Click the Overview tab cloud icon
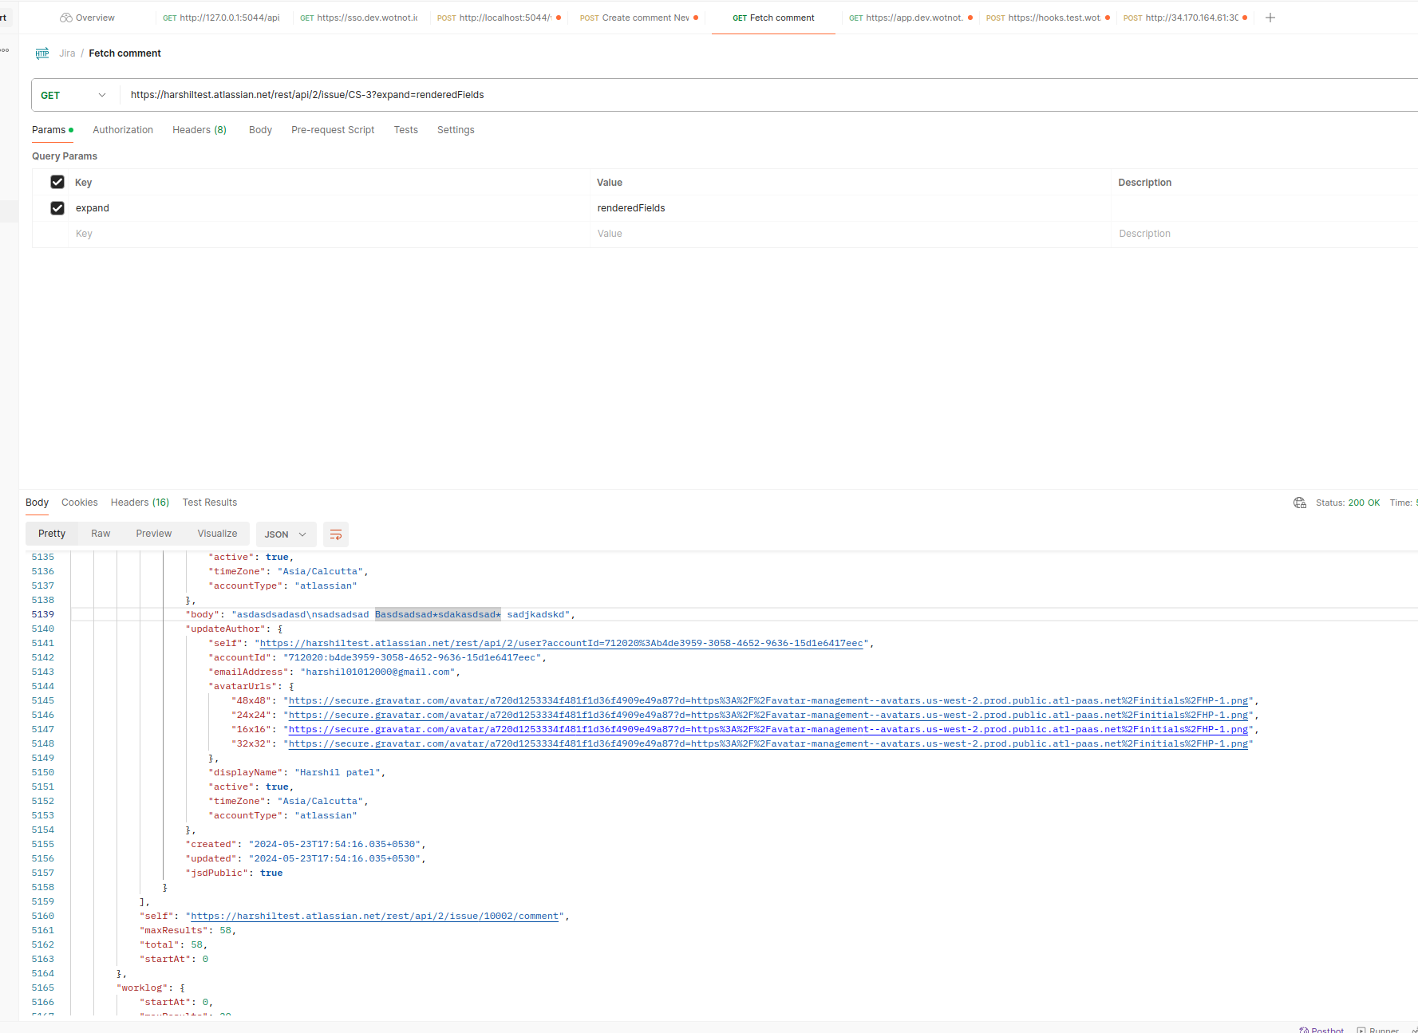 (x=66, y=18)
